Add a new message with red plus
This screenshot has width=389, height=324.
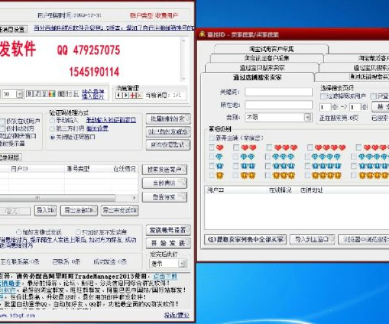(x=133, y=95)
